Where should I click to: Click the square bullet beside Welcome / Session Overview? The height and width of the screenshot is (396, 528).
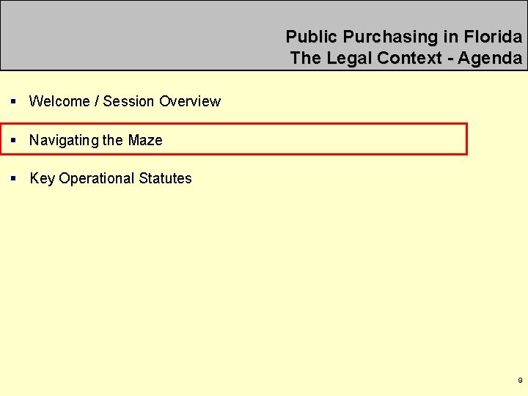[x=13, y=101]
